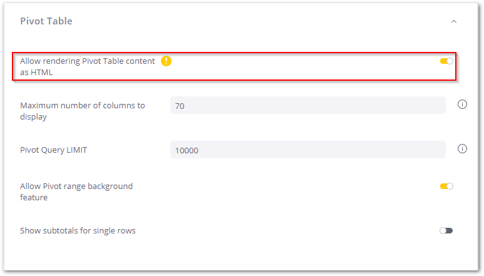Image resolution: width=484 pixels, height=276 pixels.
Task: Disable Allow rendering Pivot Table content as HTML
Action: pos(446,61)
